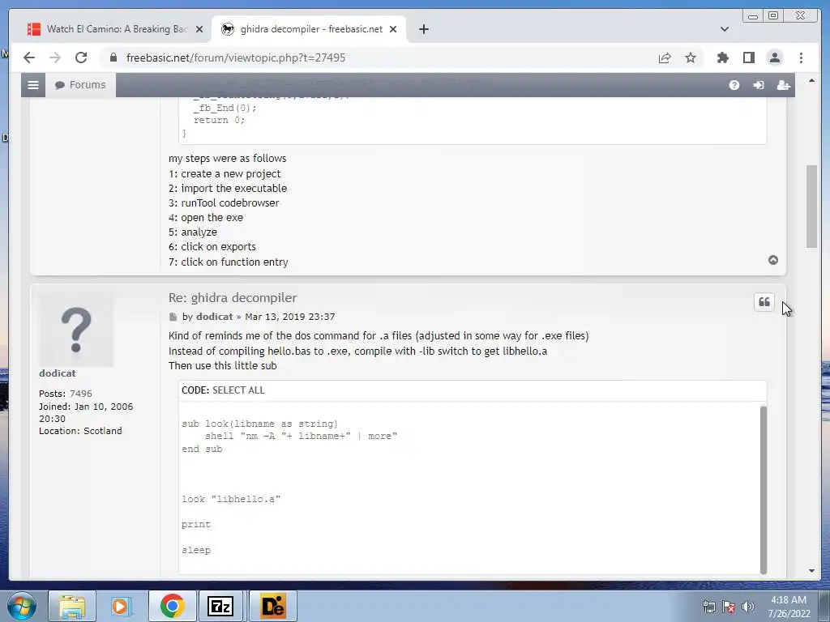Viewport: 830px width, 622px height.
Task: View dodicat's 7496 posts
Action: (x=80, y=394)
